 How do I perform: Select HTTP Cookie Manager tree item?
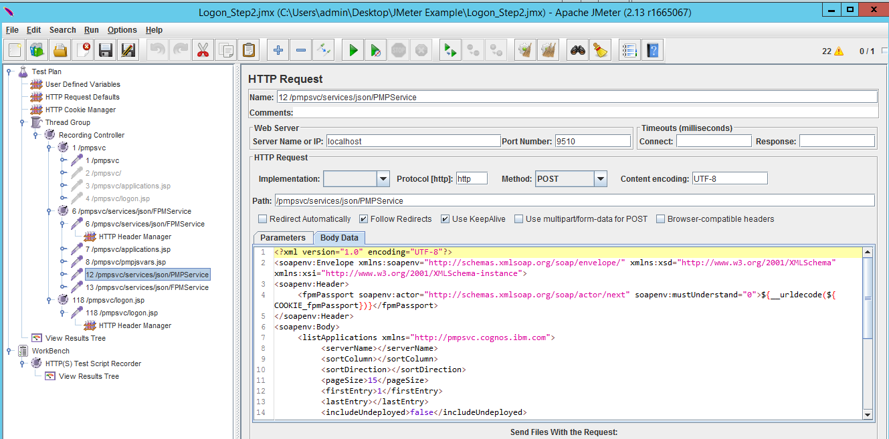click(x=80, y=110)
